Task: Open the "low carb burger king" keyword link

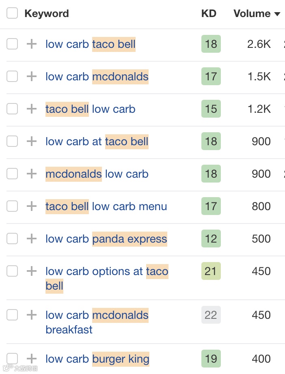Action: point(97,359)
